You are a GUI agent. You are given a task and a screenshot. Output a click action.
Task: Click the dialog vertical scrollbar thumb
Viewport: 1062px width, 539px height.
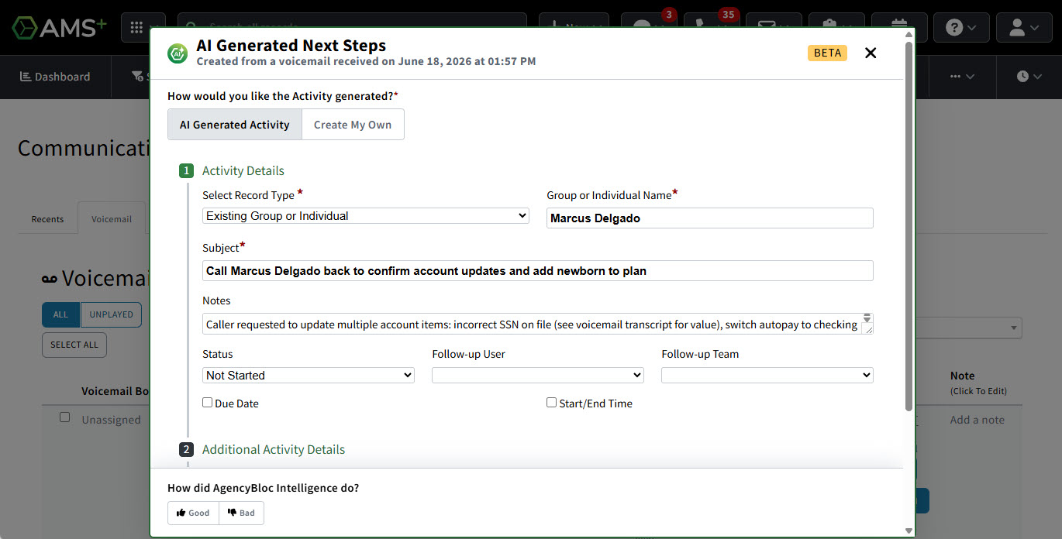pyautogui.click(x=909, y=226)
